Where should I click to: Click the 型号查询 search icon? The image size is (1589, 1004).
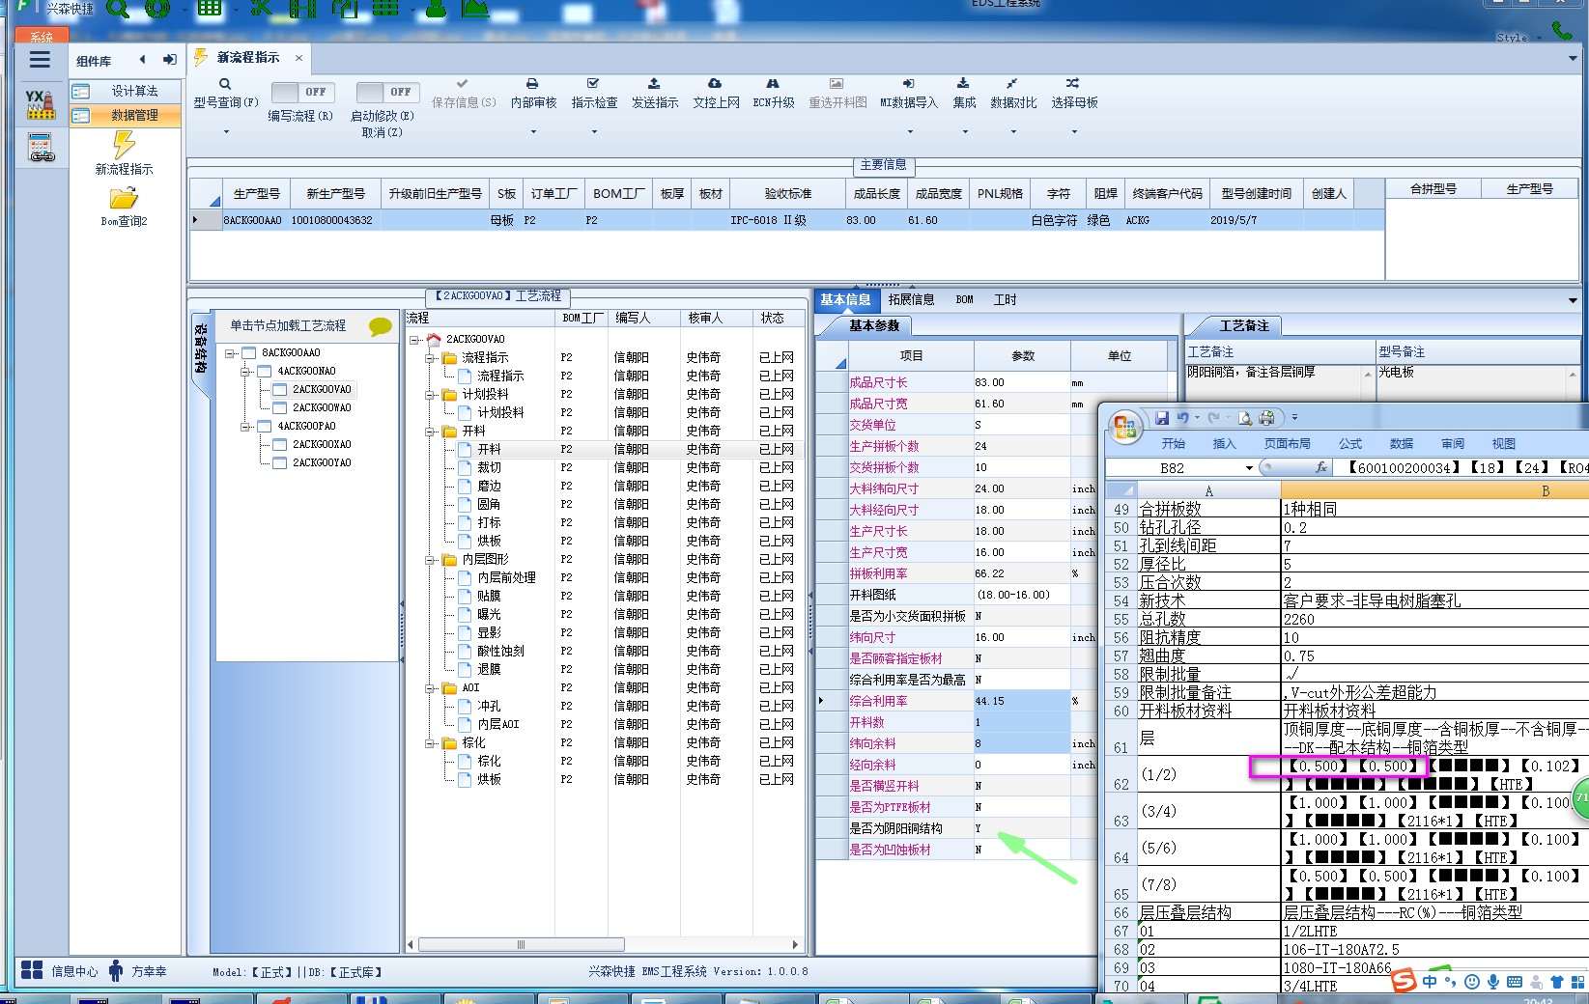point(225,84)
